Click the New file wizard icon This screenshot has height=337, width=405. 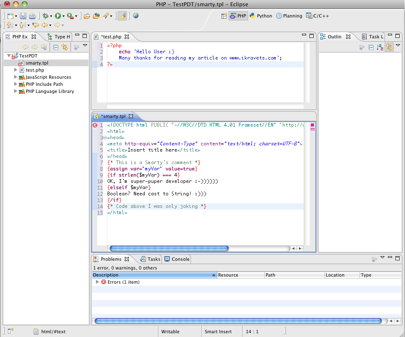pos(10,16)
